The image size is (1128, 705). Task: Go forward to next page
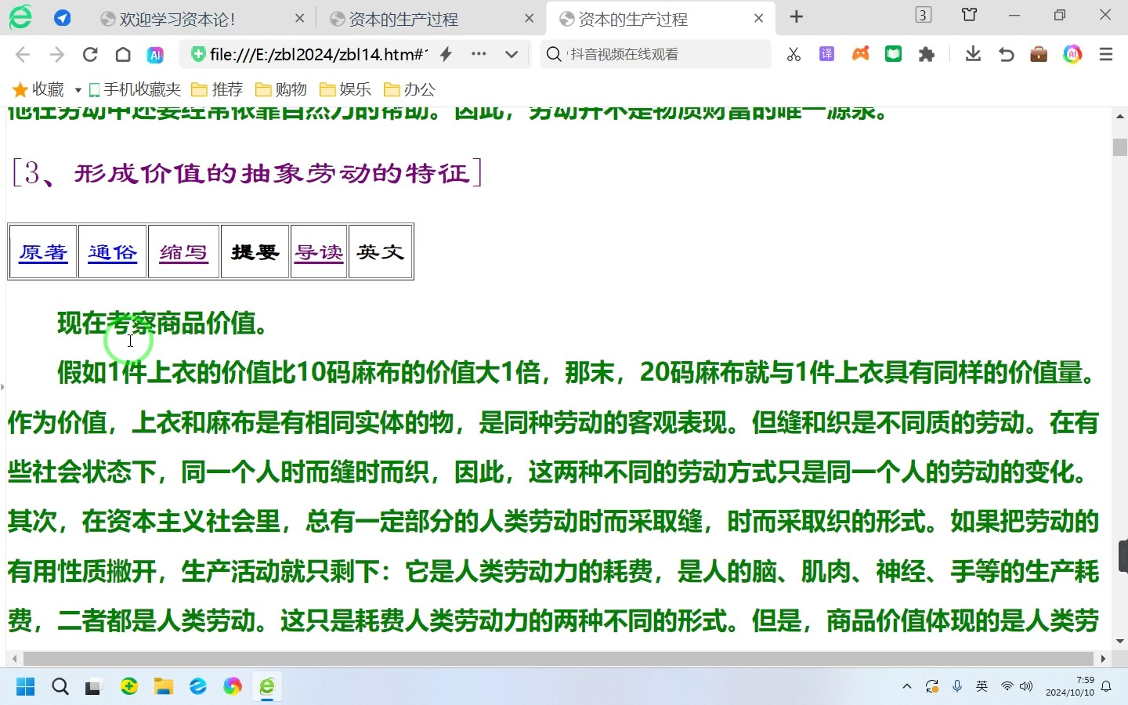[x=56, y=54]
